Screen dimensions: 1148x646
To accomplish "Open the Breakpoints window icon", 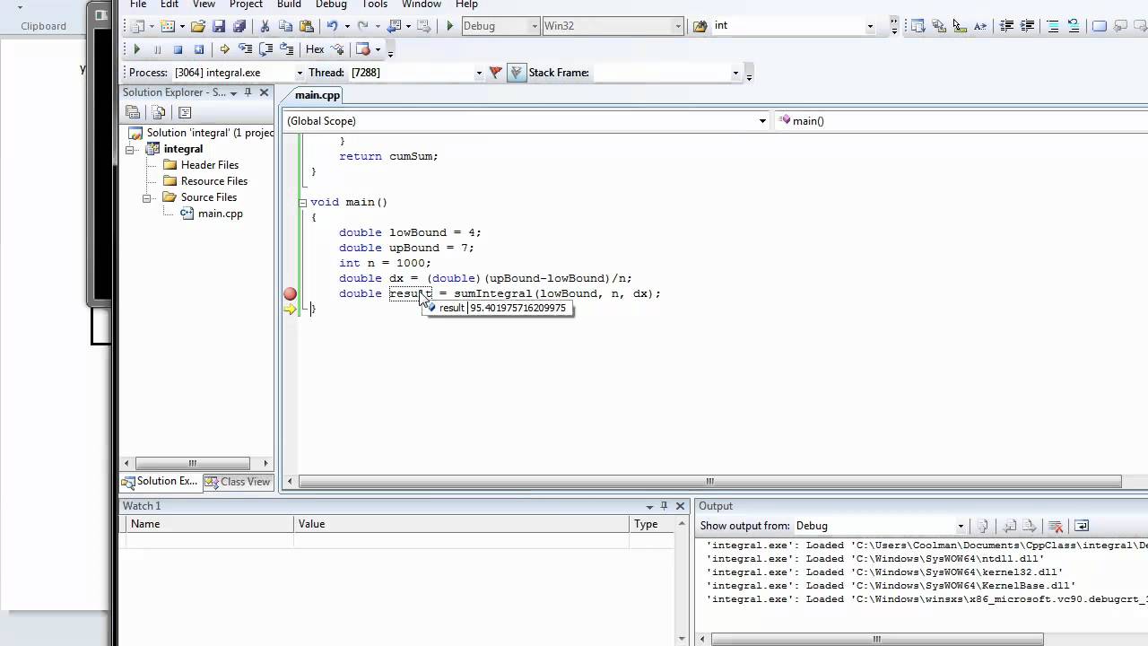I will [362, 49].
